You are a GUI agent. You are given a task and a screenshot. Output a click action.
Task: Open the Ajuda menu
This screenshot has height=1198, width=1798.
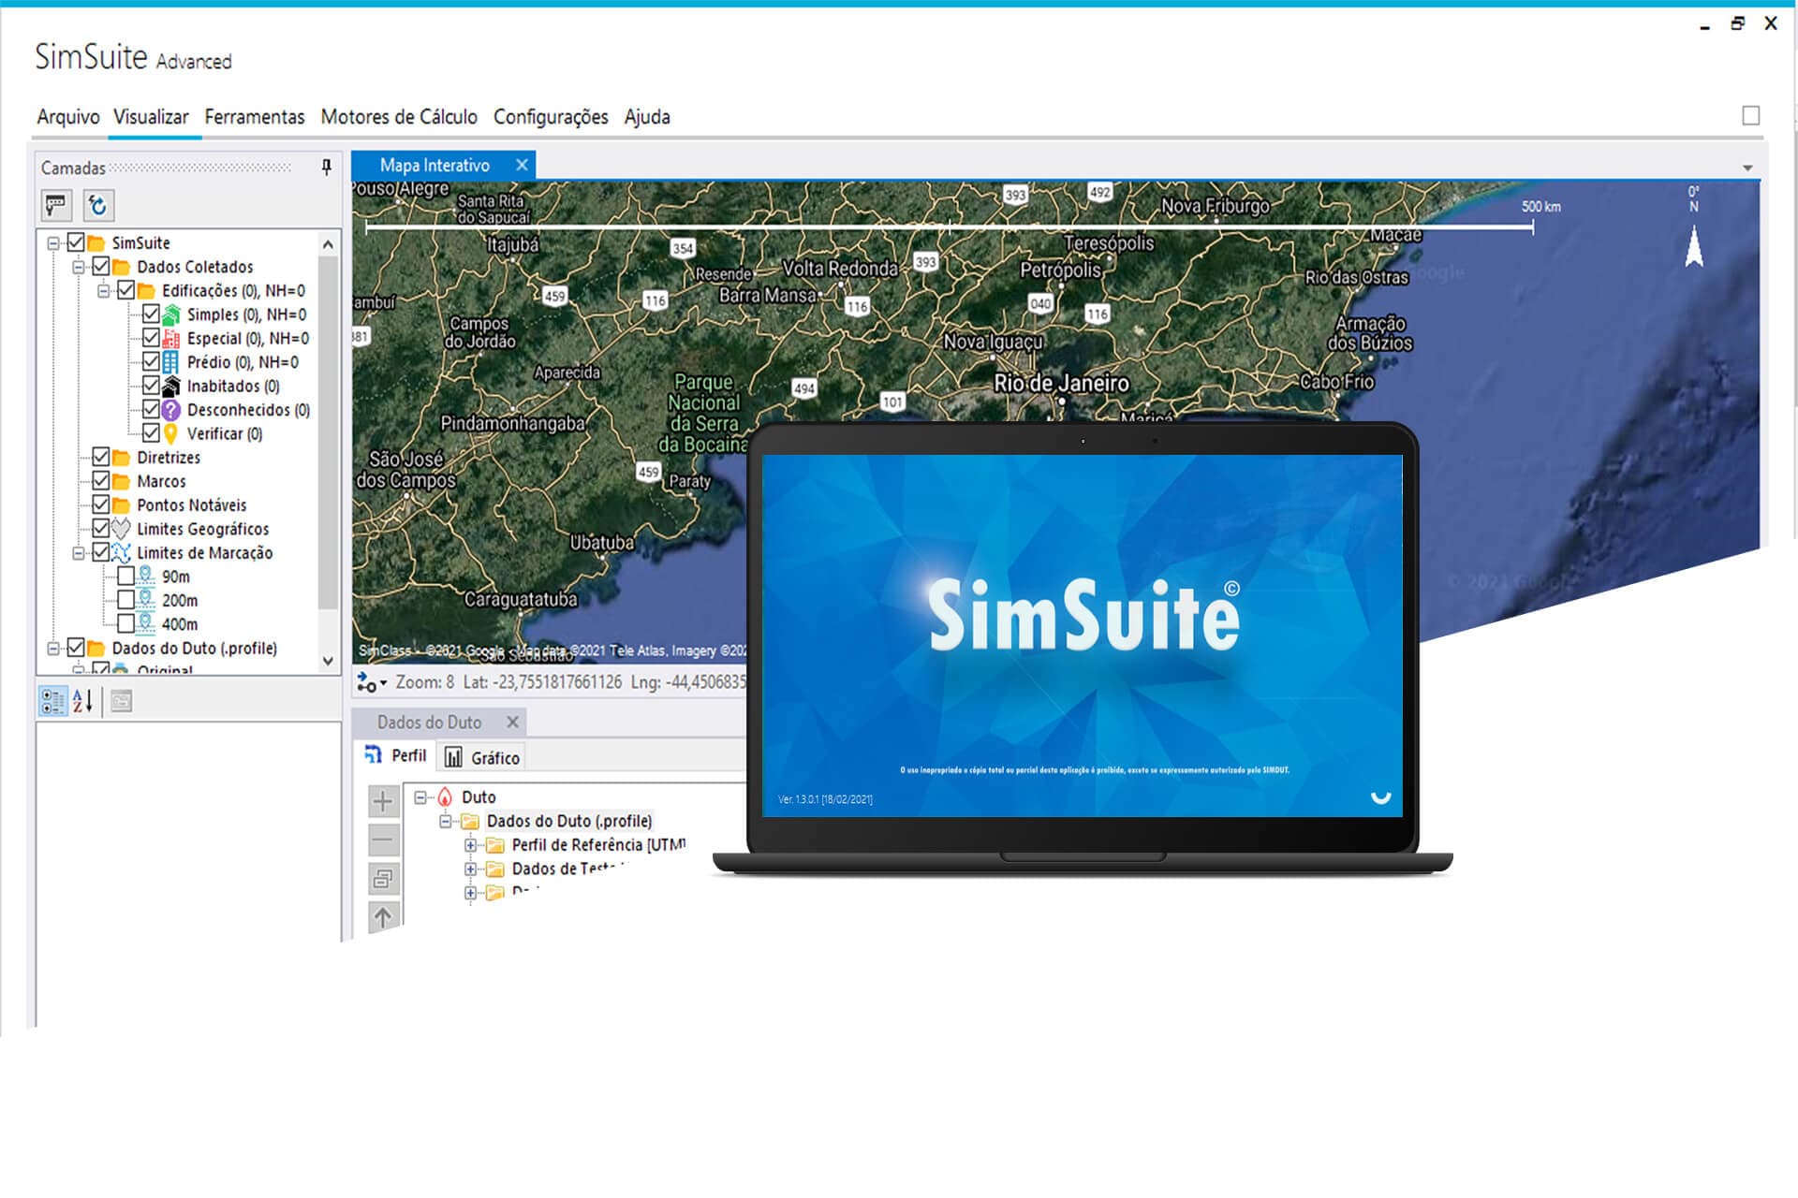pos(647,117)
